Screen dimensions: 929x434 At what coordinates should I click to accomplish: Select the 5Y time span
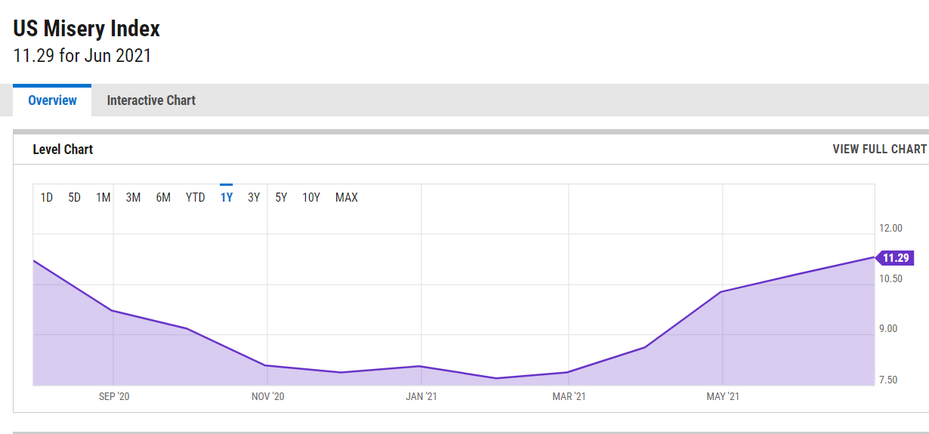(x=281, y=197)
